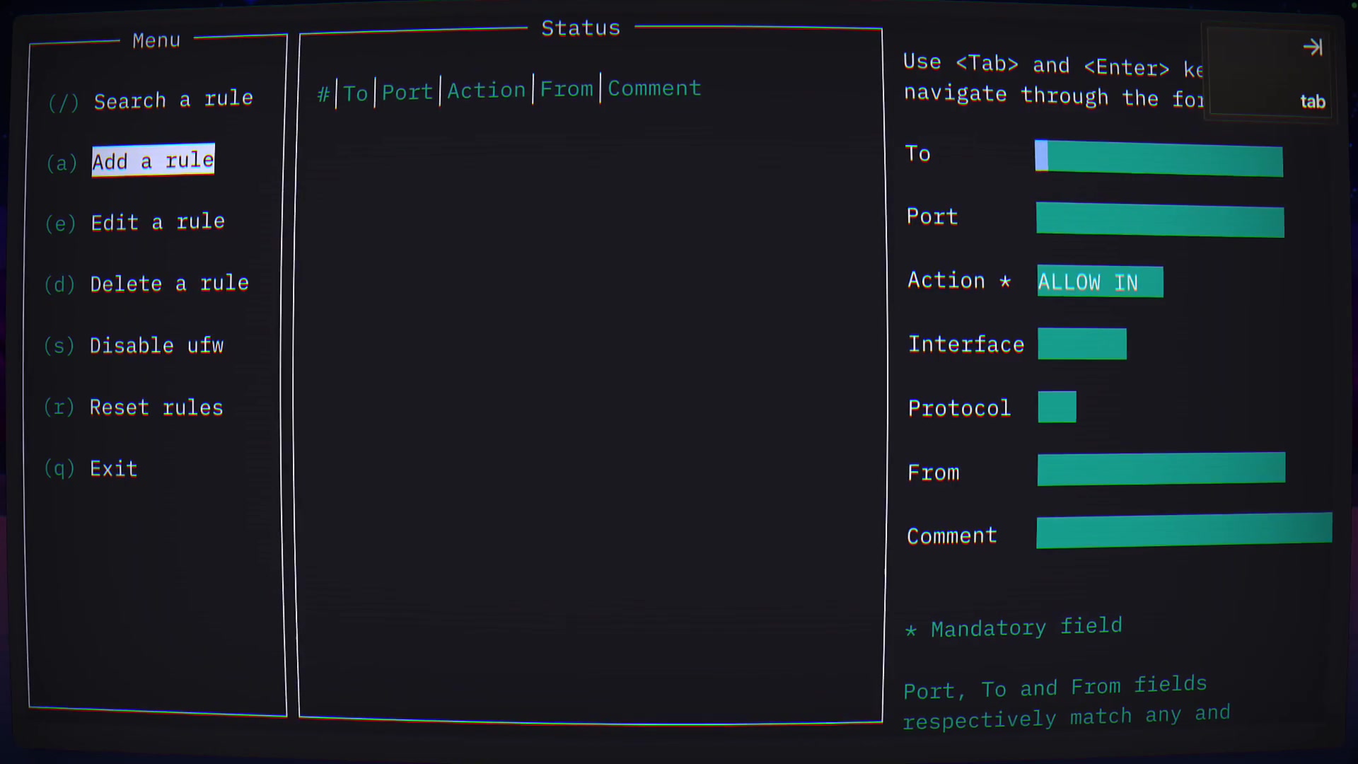Viewport: 1358px width, 764px height.
Task: Focus the Comment input field
Action: click(1183, 531)
